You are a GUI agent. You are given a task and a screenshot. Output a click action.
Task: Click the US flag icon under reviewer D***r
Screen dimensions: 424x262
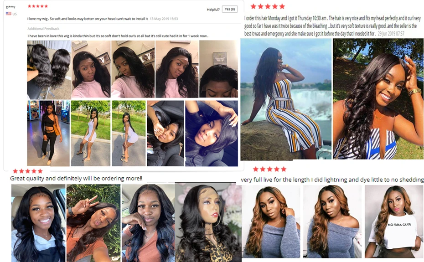(9, 14)
